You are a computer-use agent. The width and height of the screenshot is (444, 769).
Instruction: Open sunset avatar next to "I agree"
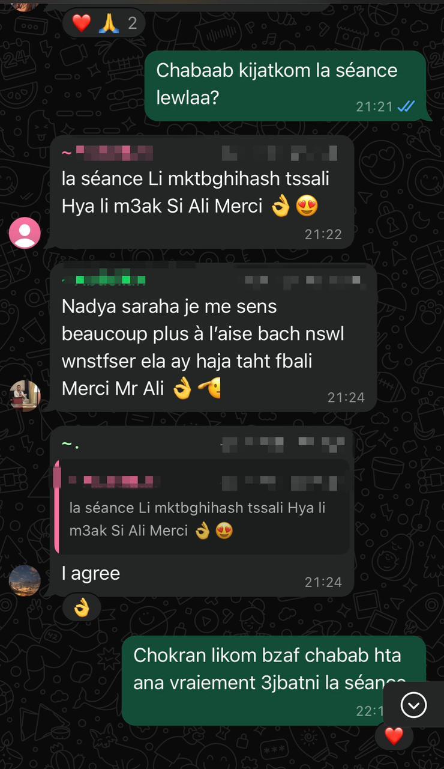25,580
